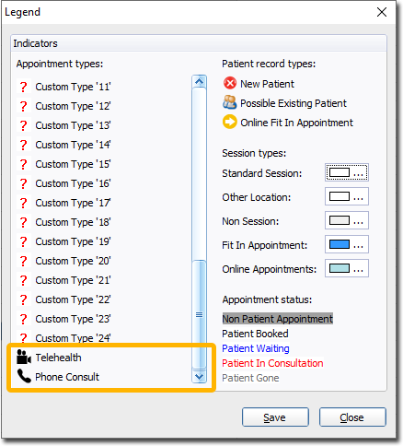Change the Other Location session colour
The image size is (403, 446).
(x=347, y=196)
